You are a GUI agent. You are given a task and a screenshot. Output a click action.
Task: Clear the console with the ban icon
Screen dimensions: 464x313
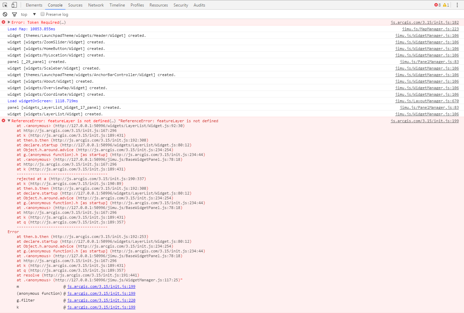5,14
